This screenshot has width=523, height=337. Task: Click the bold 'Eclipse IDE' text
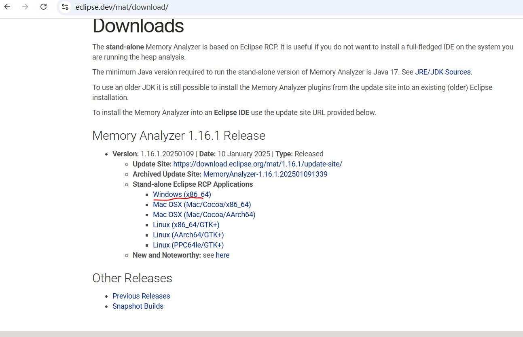(231, 113)
